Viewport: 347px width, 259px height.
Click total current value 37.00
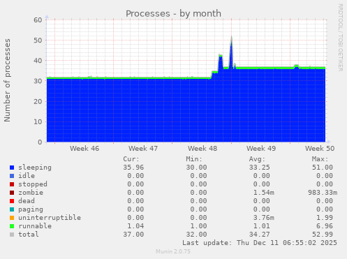(x=133, y=235)
